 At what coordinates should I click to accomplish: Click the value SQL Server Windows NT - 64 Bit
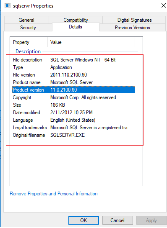point(83,60)
